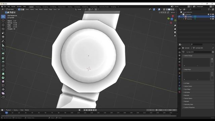The height and width of the screenshot is (121, 215).
Task: Select the Knife tool
Action: 3,70
